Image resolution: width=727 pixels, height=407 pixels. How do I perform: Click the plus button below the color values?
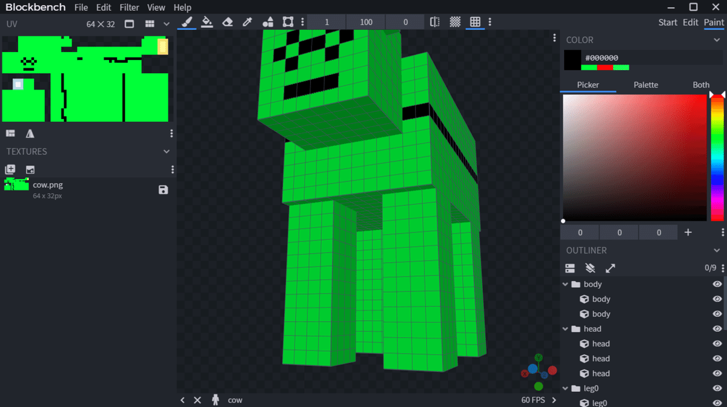(x=688, y=232)
